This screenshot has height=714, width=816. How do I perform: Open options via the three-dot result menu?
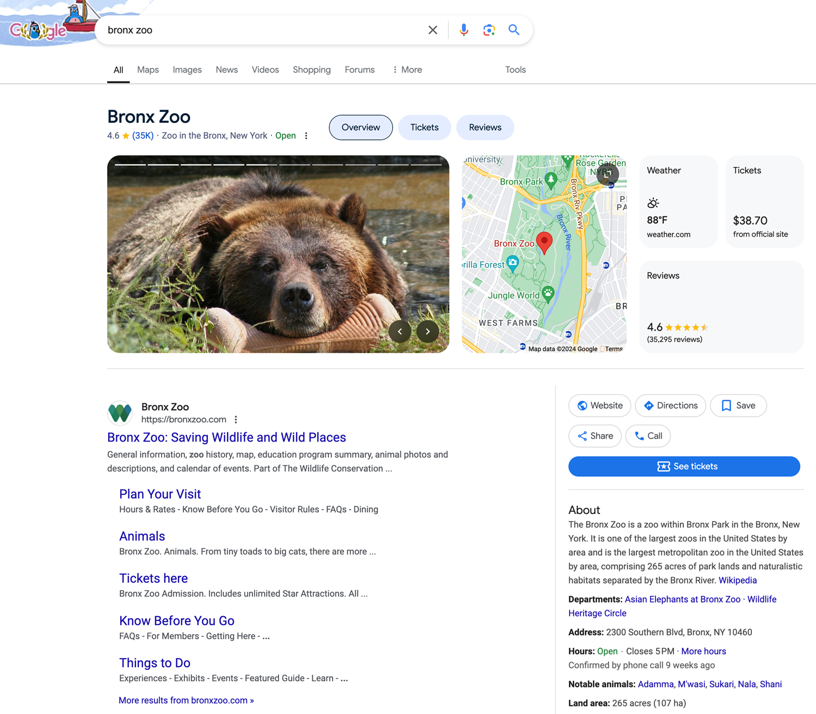pos(236,419)
